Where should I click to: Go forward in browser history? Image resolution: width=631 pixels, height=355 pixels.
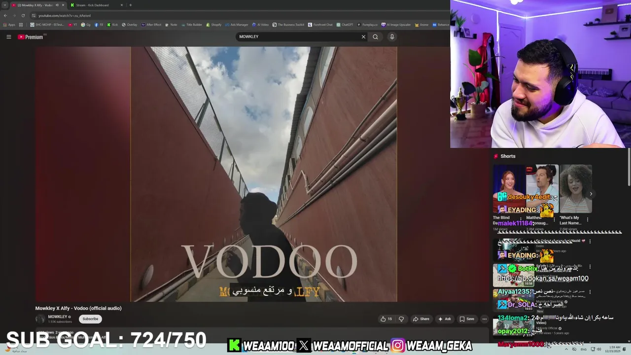(x=14, y=15)
